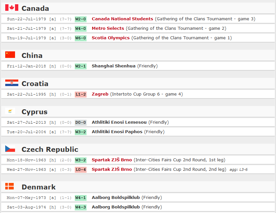Open Spartak ZJŠ Brno 1st leg link
Viewport: 276px width, 213px height.
(112, 160)
